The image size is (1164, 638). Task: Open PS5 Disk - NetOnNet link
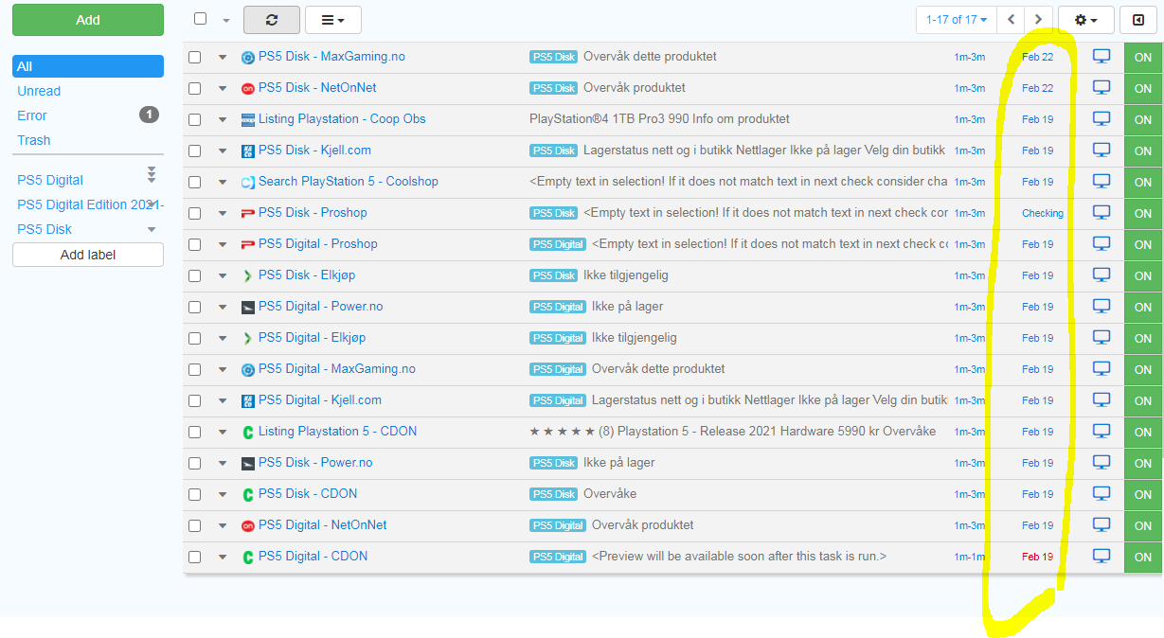coord(317,87)
